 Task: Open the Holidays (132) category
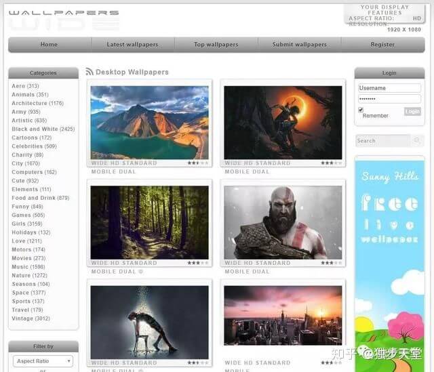(x=31, y=232)
